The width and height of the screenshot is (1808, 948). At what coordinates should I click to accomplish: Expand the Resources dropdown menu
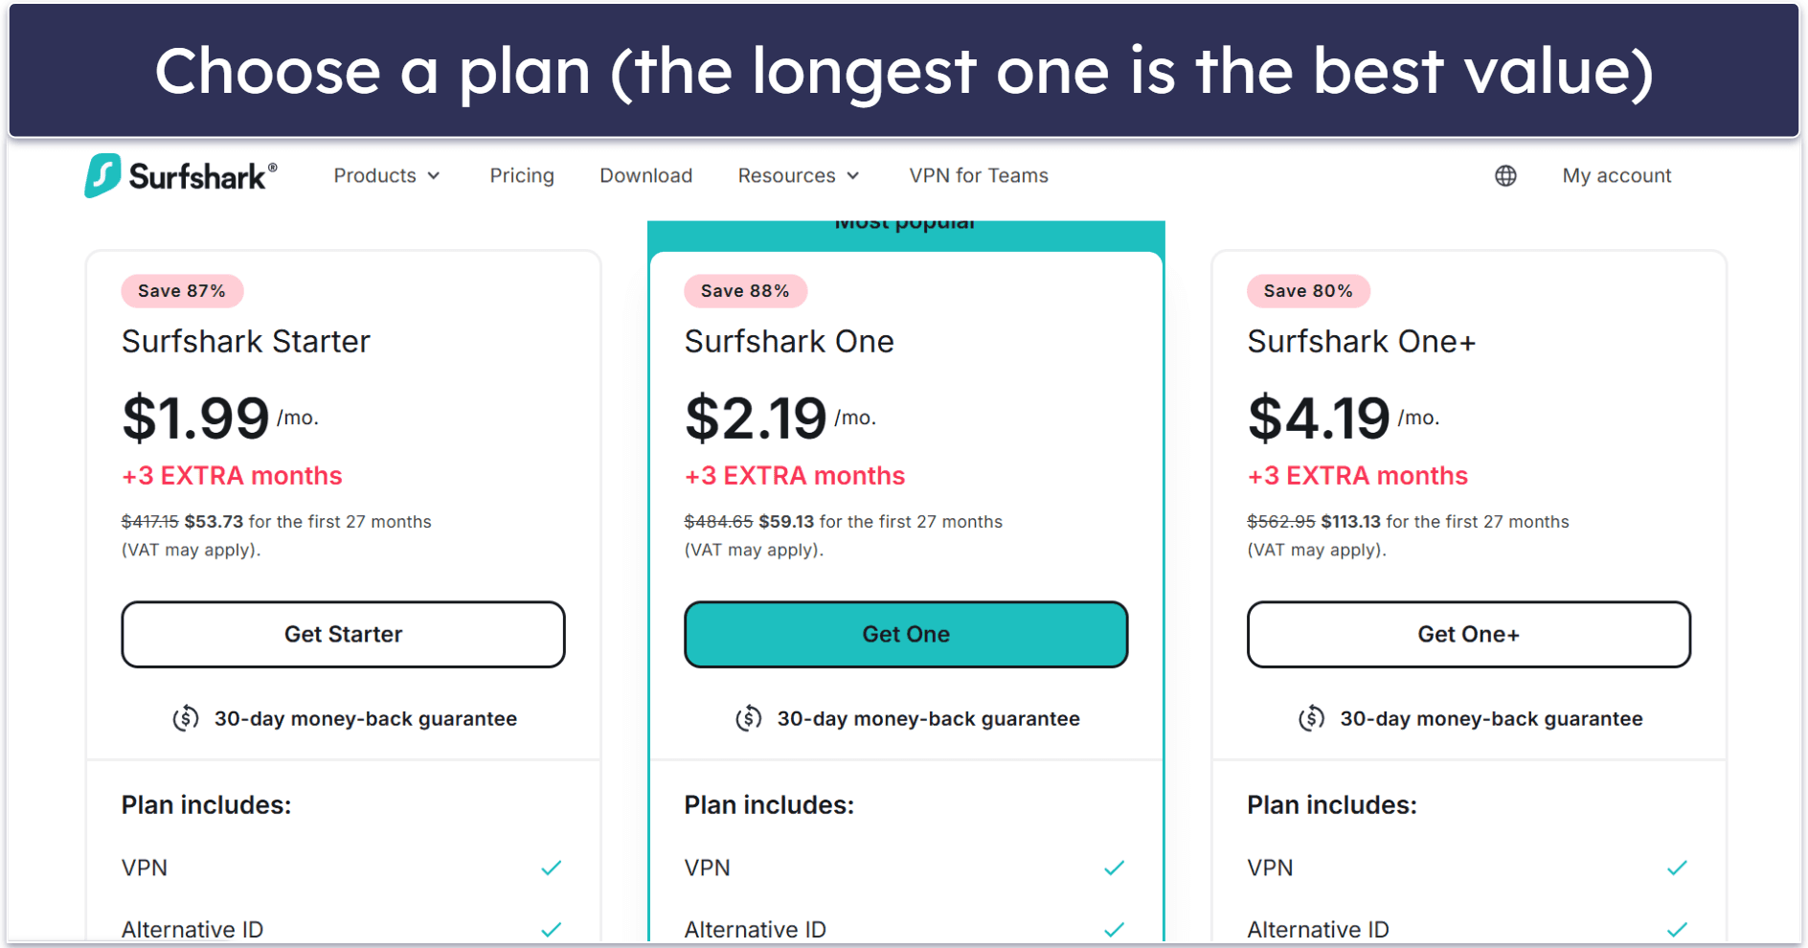pos(799,176)
